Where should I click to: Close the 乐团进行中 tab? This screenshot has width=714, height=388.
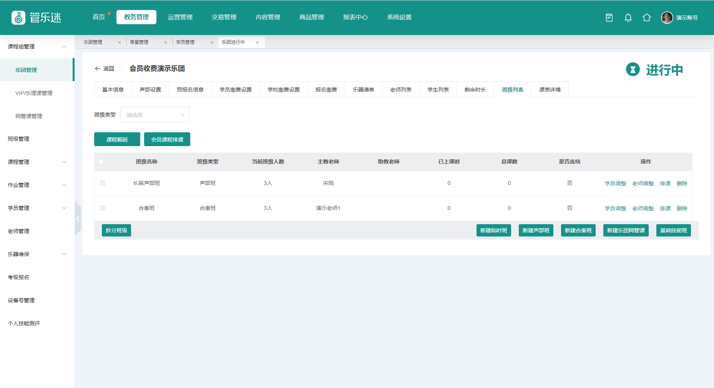pyautogui.click(x=257, y=42)
